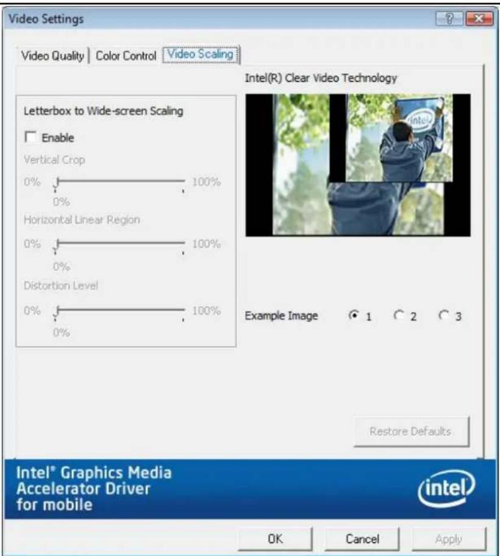Click the Letterbox to Wide-screen Scaling heading
500x556 pixels.
point(104,111)
